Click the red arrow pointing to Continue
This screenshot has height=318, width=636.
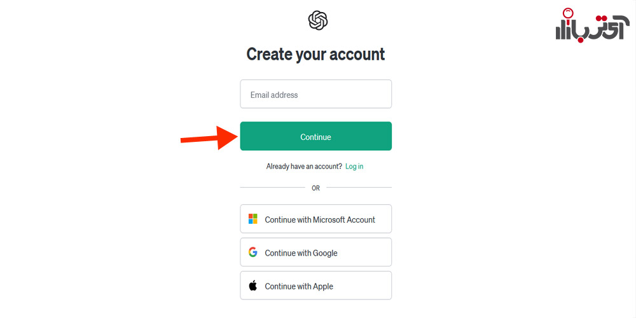coord(209,138)
